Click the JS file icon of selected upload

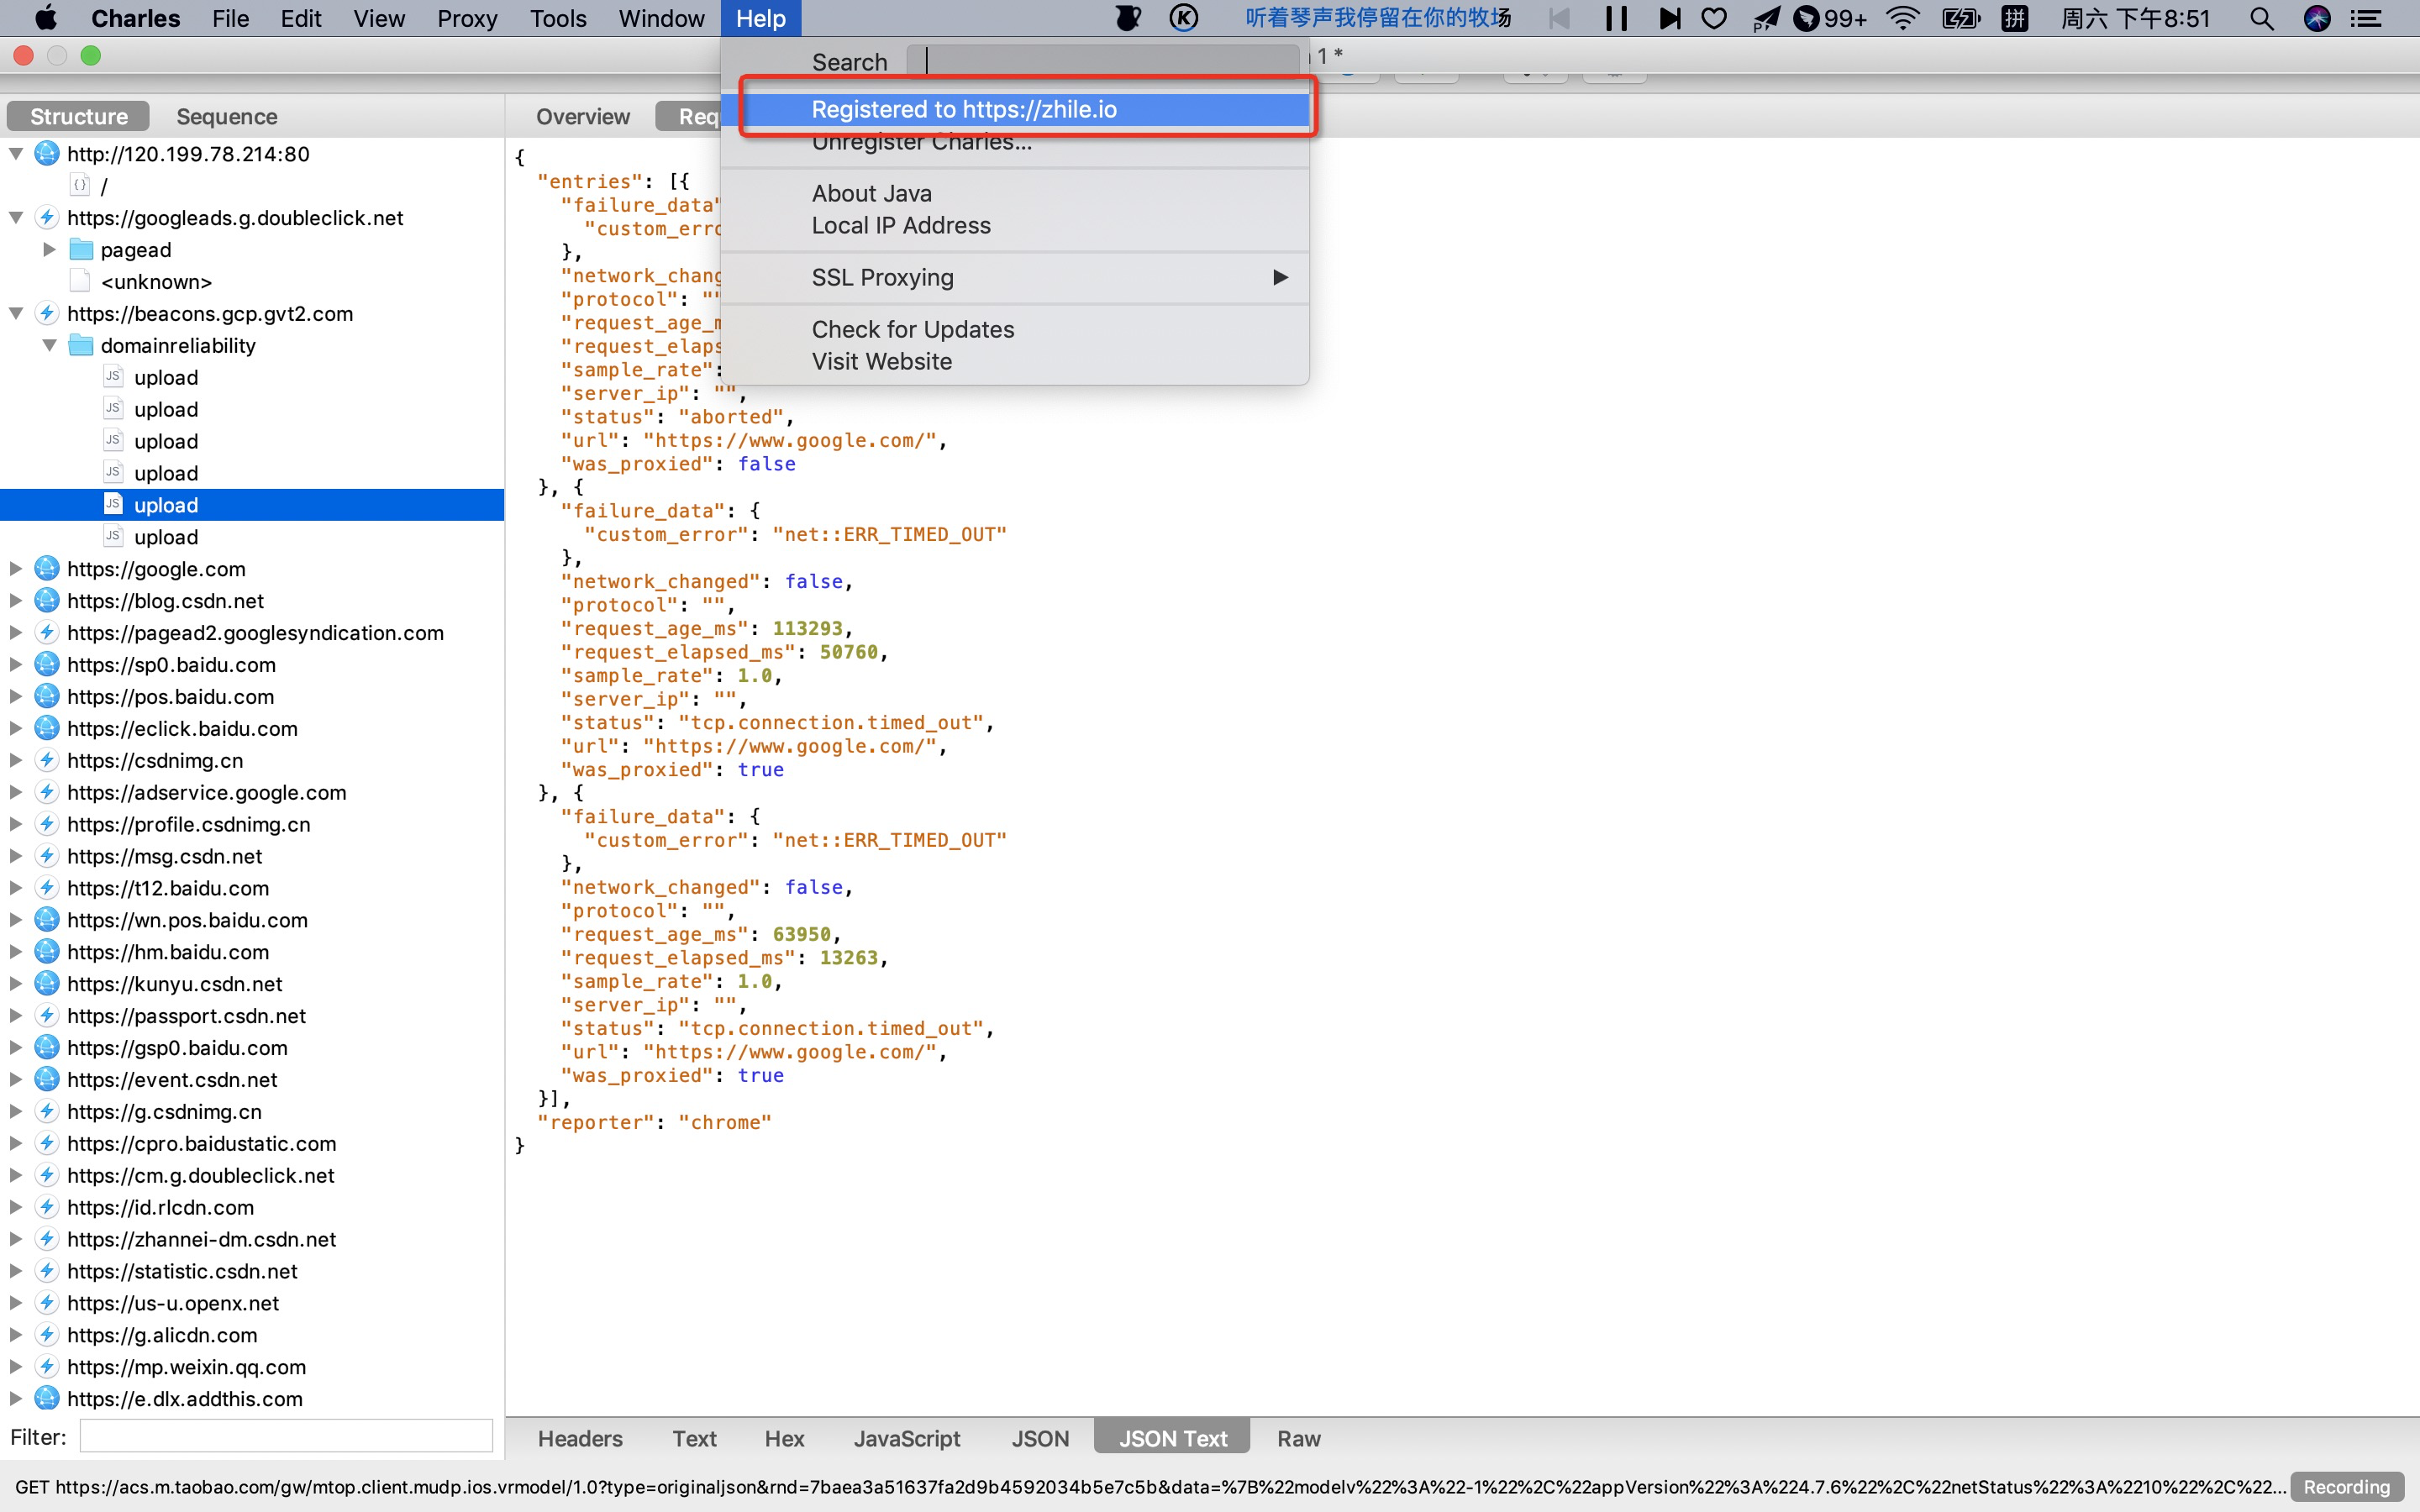point(113,504)
